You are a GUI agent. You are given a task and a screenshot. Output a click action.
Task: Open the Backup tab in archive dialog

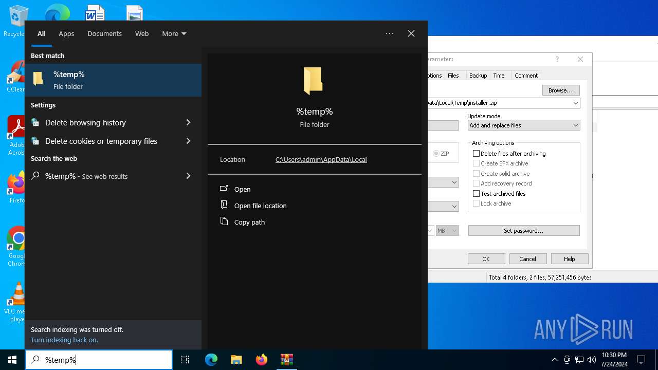(478, 76)
